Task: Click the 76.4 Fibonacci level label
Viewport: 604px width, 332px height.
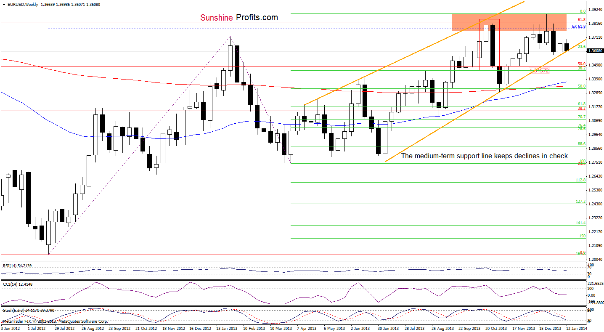Action: [x=582, y=125]
